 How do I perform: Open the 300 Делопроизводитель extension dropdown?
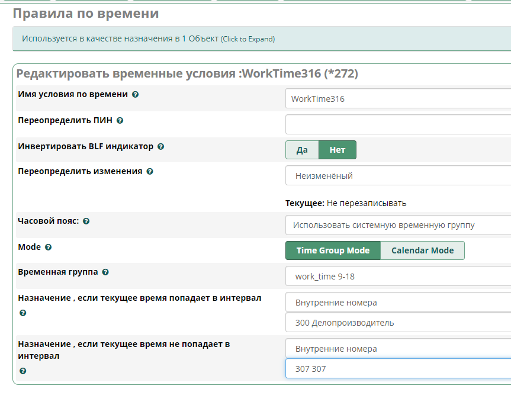[x=398, y=323]
